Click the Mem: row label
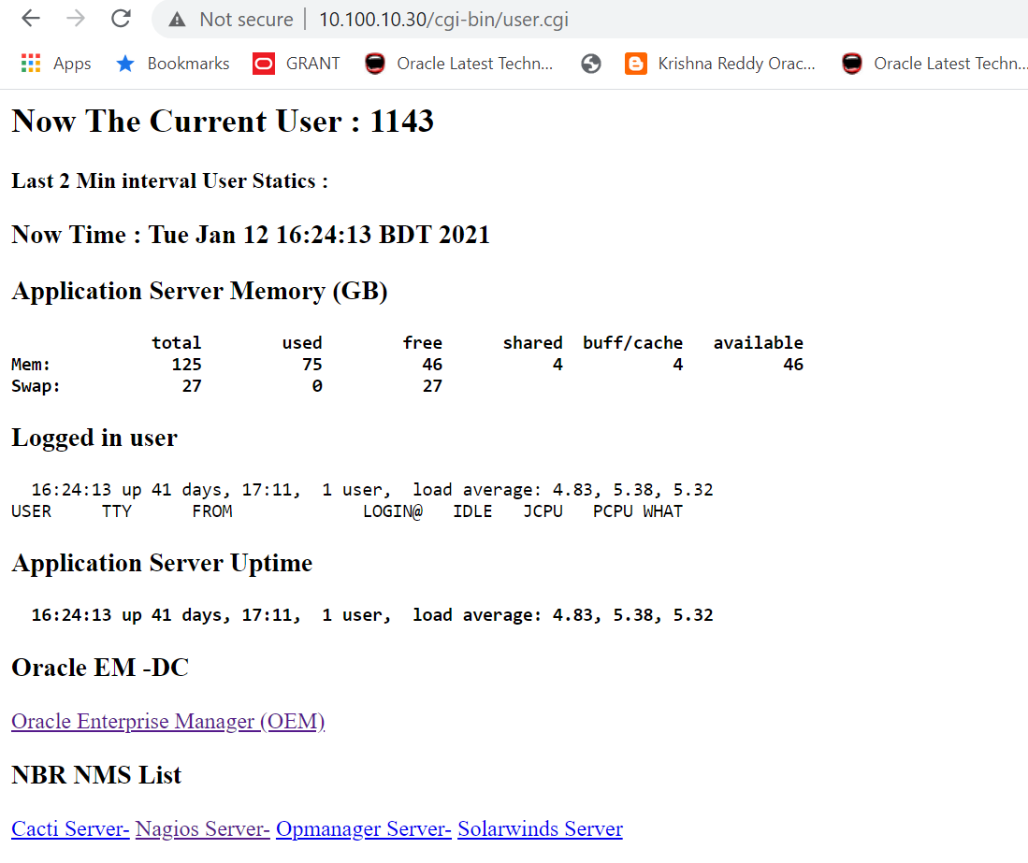Screen dimensions: 1028x863 pos(31,365)
